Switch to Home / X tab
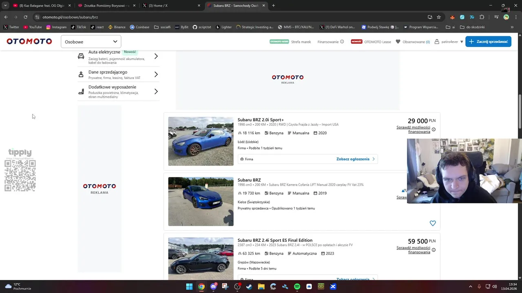Viewport: 522px width, 293px height. (171, 6)
